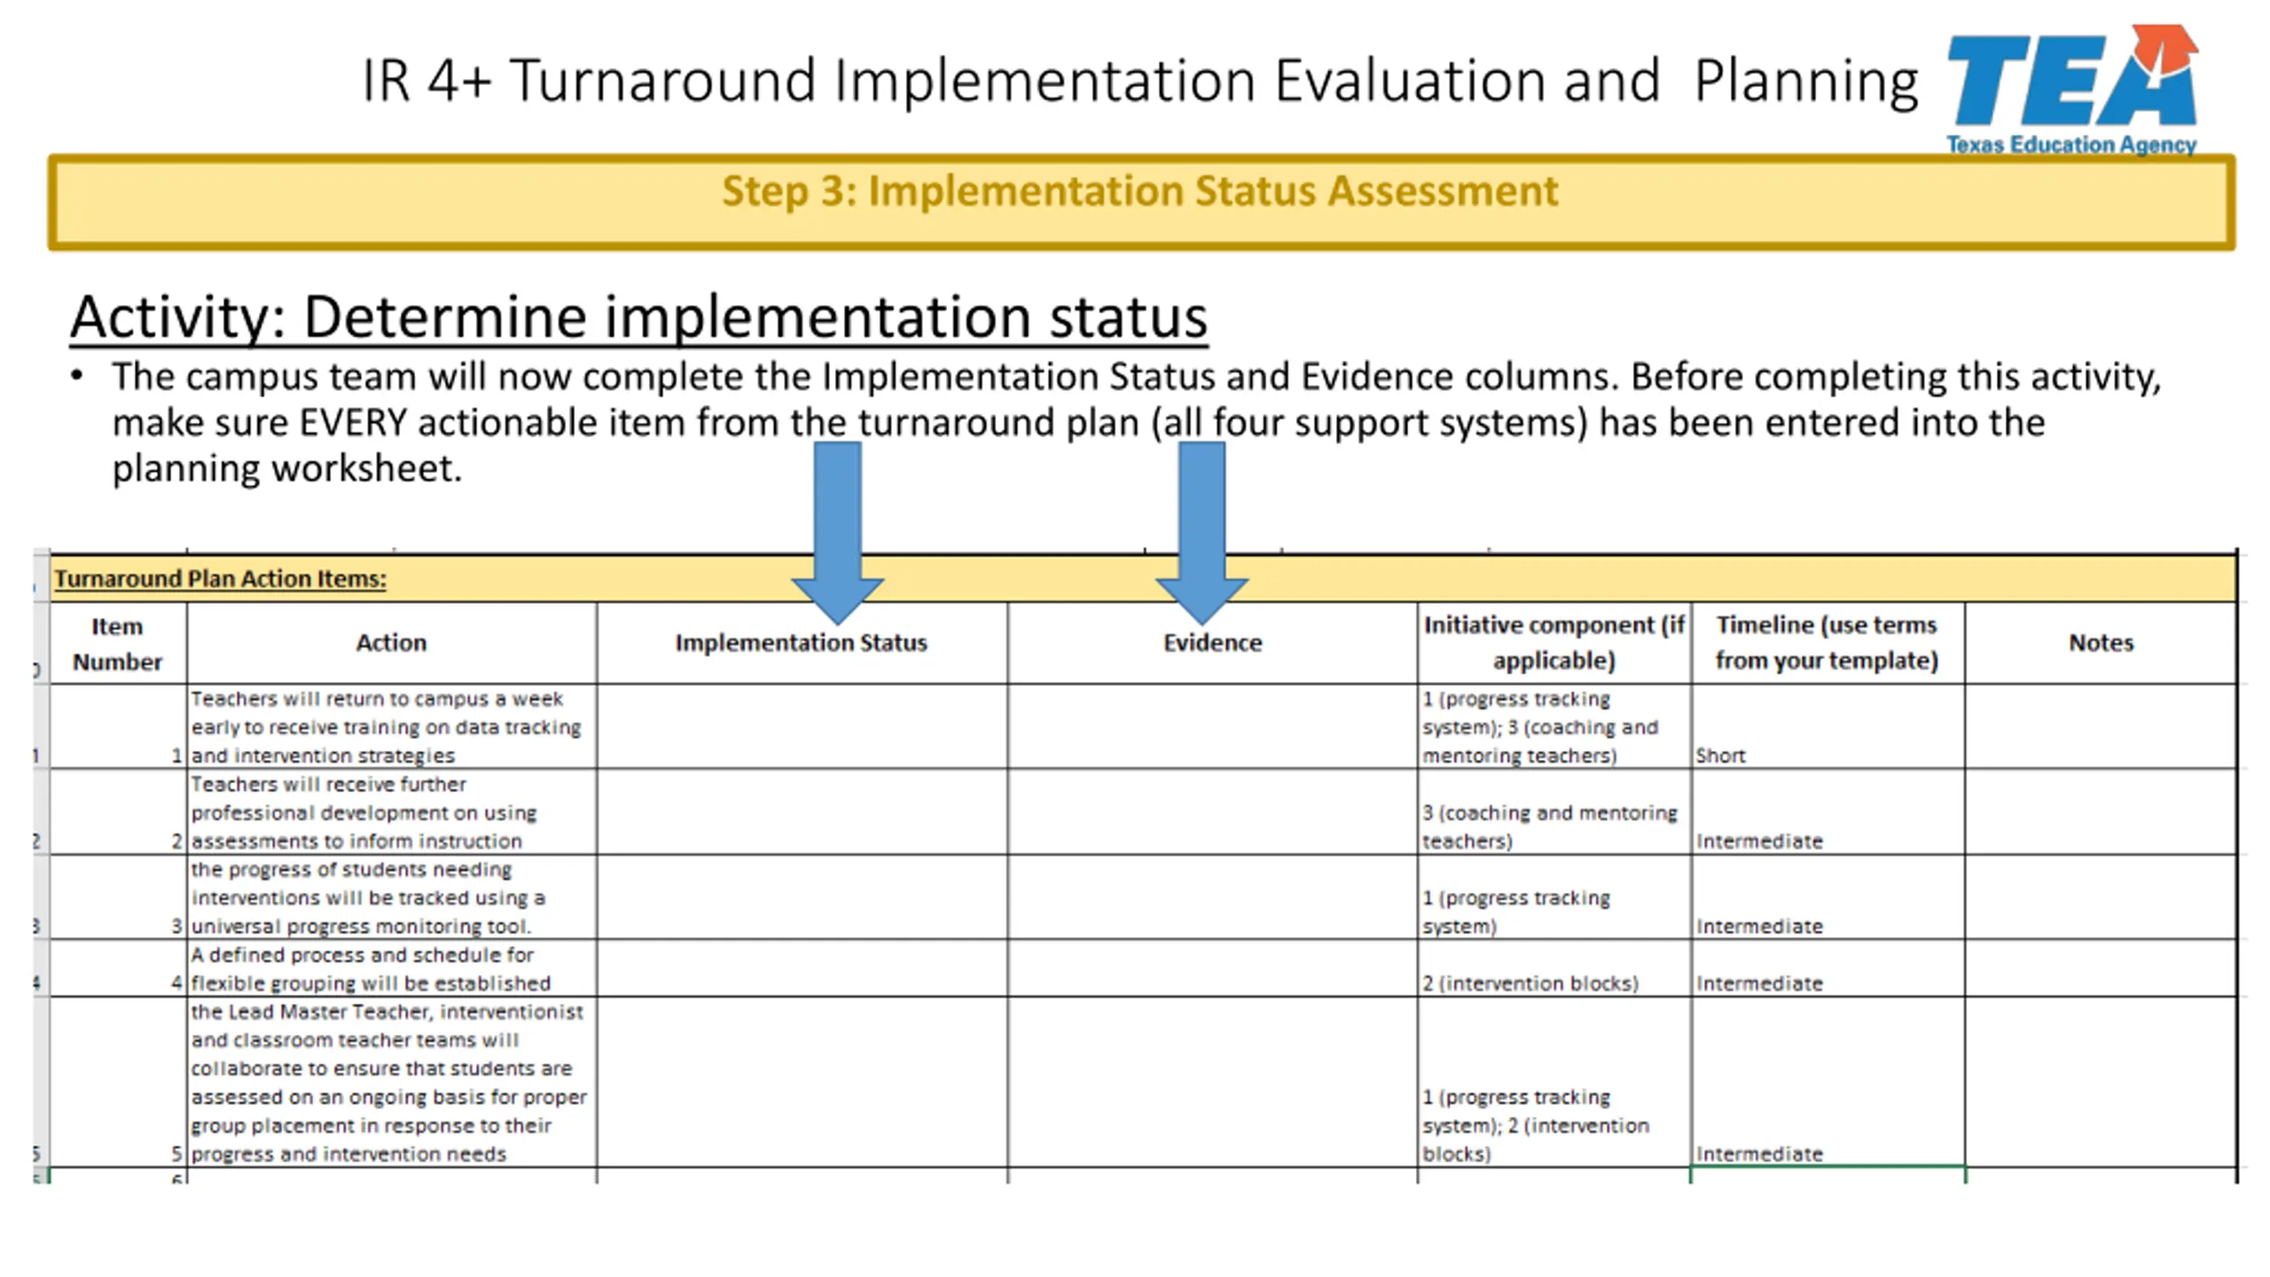The height and width of the screenshot is (1277, 2270).
Task: Select action cell 'Teachers will receive further professional development'
Action: point(391,812)
